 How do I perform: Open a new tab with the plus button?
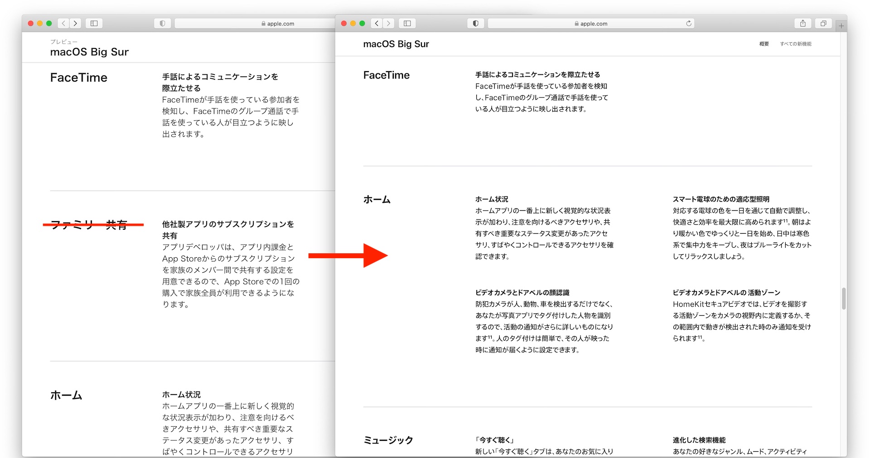coord(841,26)
